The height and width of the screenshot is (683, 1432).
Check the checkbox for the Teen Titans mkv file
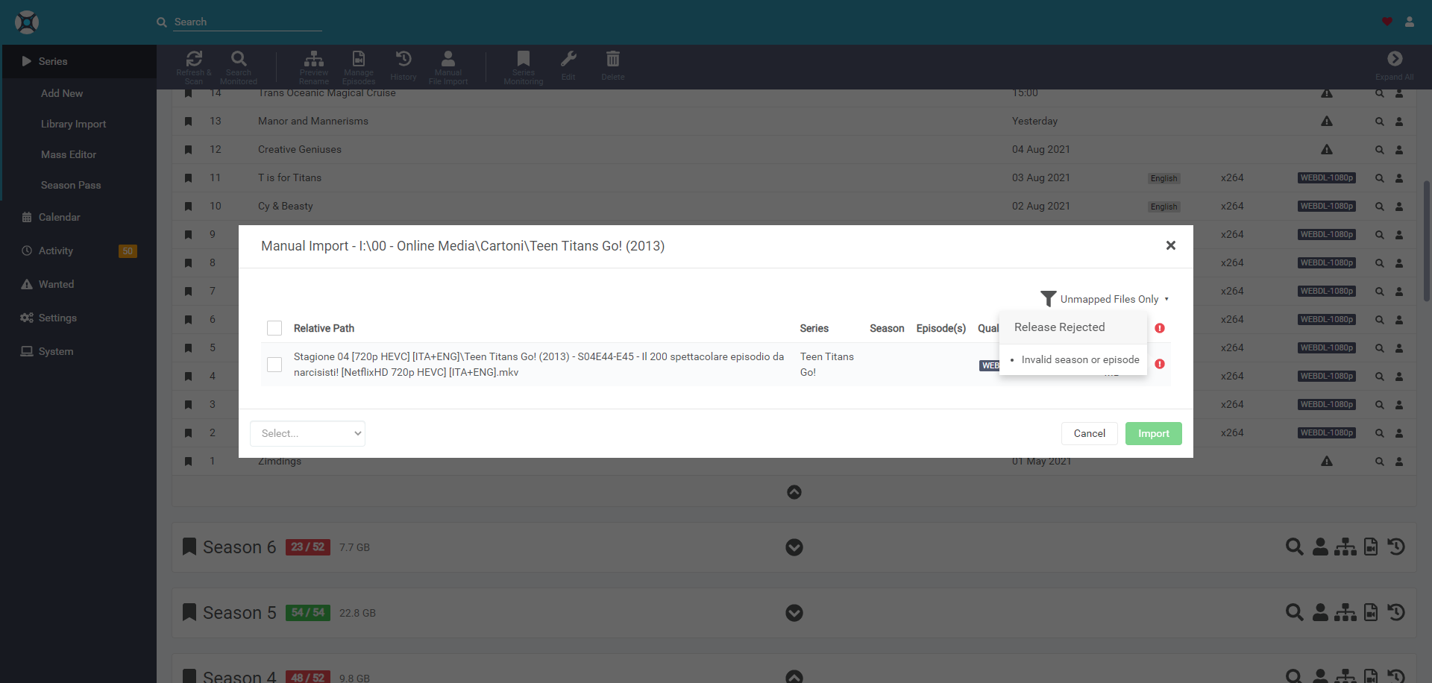(274, 365)
